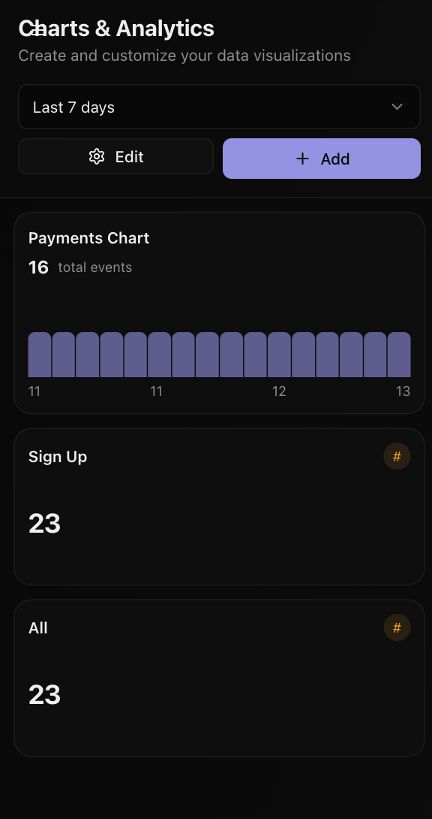Viewport: 432px width, 819px height.
Task: Select the Sign Up card title
Action: [x=58, y=456]
